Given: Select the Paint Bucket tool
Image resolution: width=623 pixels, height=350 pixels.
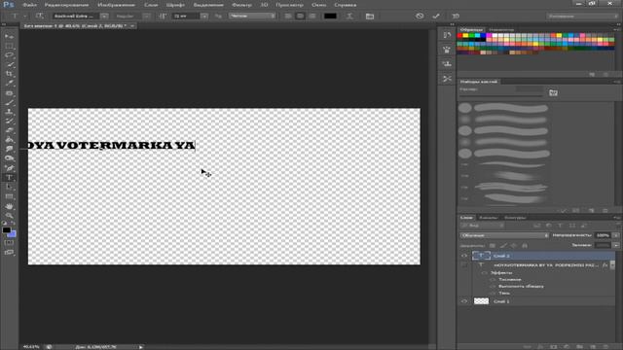Looking at the screenshot, I should [x=9, y=140].
